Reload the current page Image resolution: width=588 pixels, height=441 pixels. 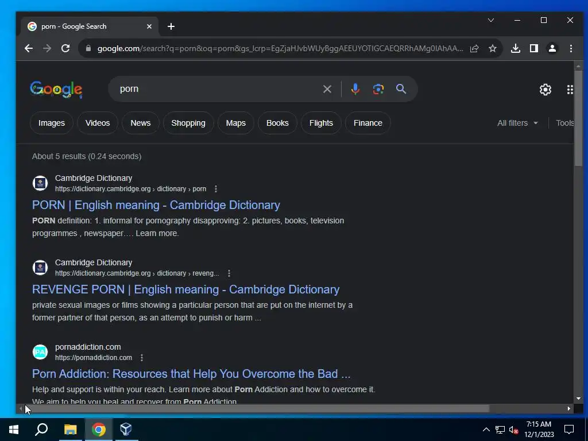[65, 48]
